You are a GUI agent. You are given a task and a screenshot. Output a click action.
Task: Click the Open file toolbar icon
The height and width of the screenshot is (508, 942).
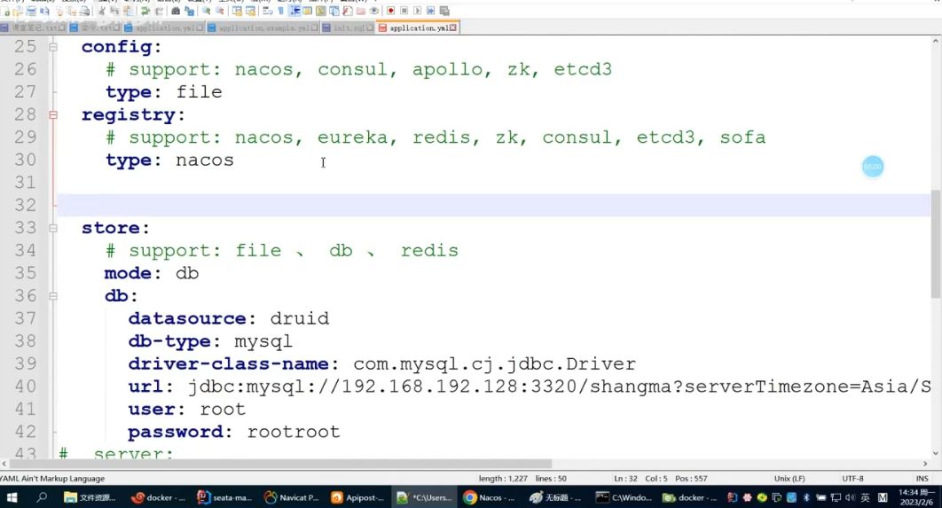(18, 11)
